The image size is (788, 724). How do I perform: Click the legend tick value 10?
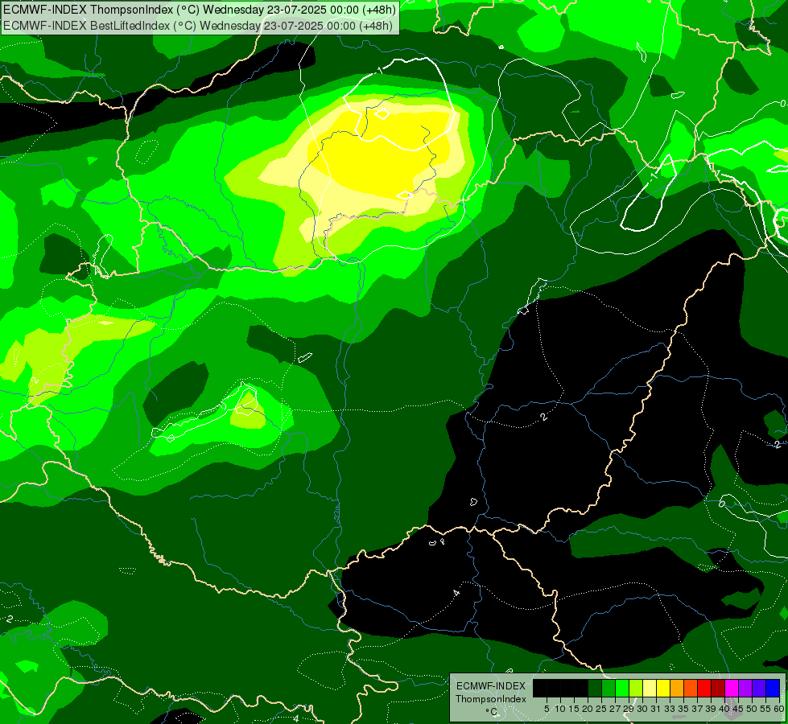click(560, 709)
